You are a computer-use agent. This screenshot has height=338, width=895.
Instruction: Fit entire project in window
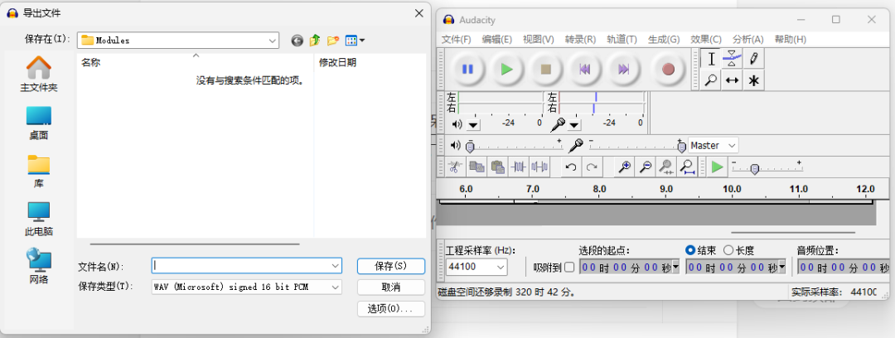point(688,167)
